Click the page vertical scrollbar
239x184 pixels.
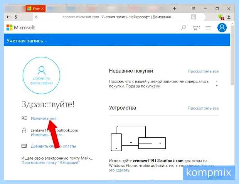(x=232, y=55)
